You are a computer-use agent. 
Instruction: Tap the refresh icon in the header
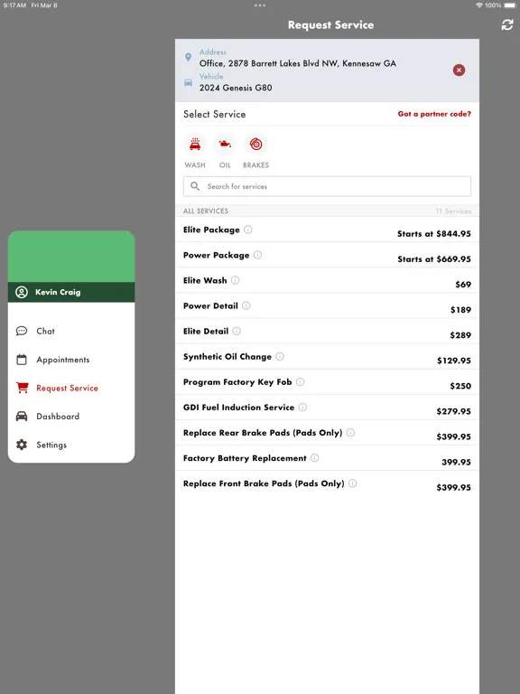507,24
